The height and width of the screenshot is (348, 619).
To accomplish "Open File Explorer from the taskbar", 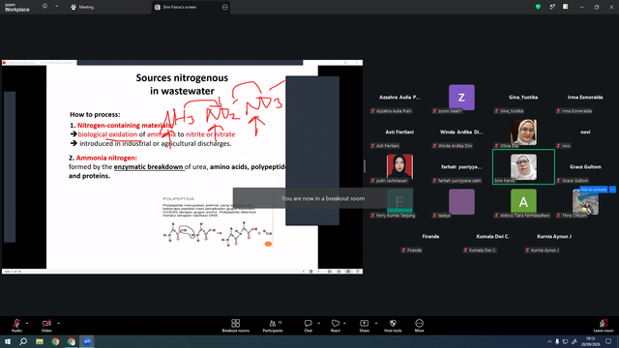I will click(x=40, y=341).
